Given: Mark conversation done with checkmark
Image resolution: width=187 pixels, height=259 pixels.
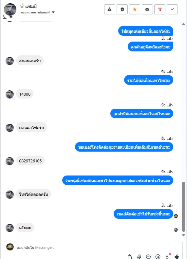Looking at the screenshot, I should pos(172,9).
